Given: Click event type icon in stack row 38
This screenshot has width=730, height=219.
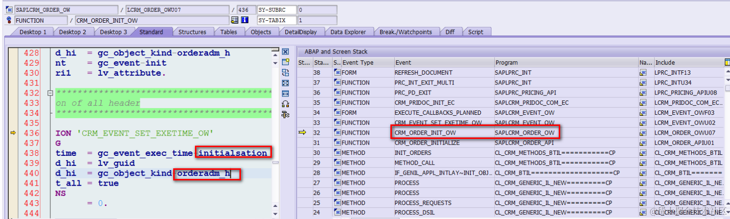Looking at the screenshot, I should [x=338, y=72].
